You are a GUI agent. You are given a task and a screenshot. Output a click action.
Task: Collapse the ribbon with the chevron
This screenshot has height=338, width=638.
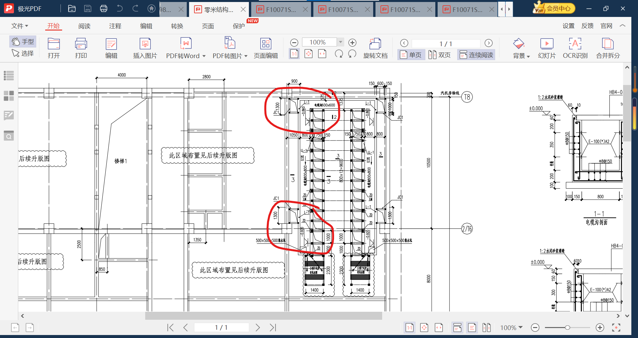623,26
